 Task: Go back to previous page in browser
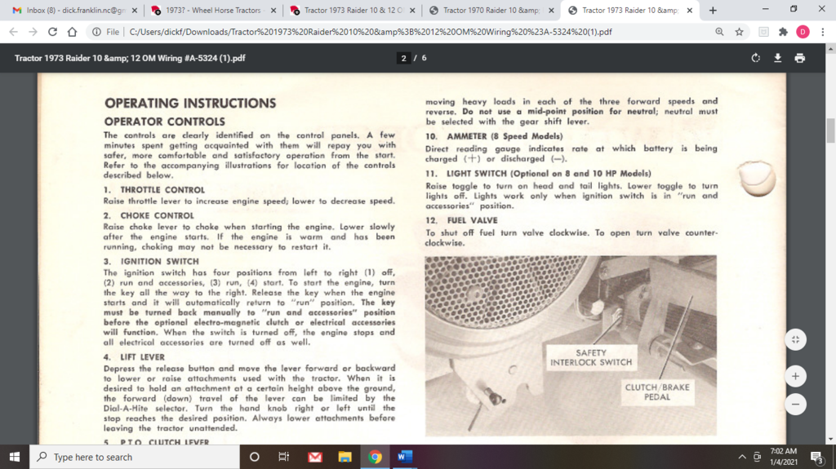[13, 32]
